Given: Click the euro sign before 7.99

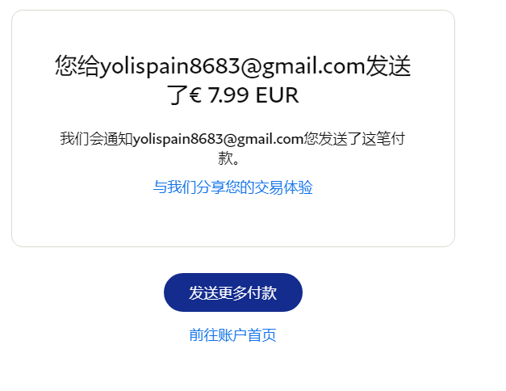Looking at the screenshot, I should [195, 95].
